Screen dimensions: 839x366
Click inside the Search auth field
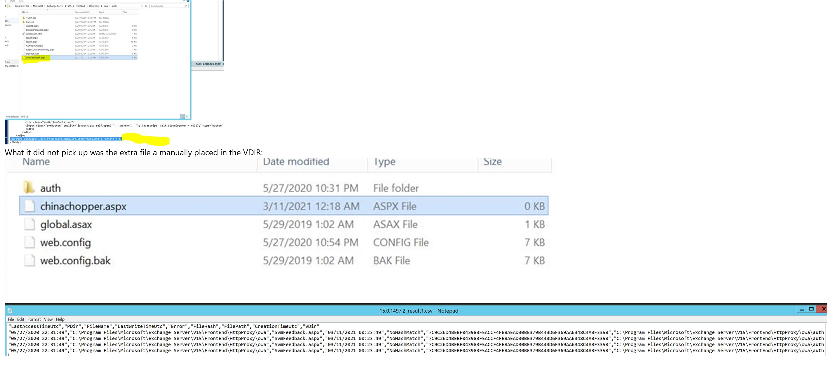pos(163,6)
